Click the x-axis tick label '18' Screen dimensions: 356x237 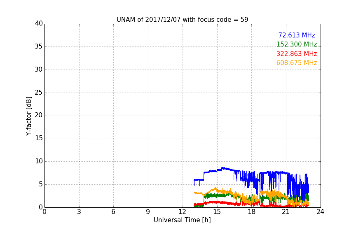[x=251, y=212]
